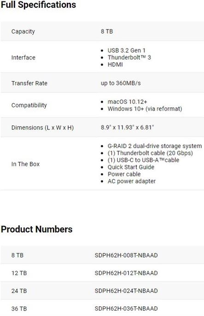Click the Full Specifications heading
The height and width of the screenshot is (316, 204).
[38, 5]
